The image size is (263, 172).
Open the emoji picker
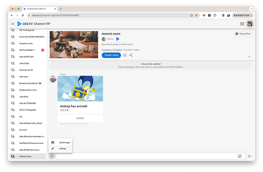[240, 156]
